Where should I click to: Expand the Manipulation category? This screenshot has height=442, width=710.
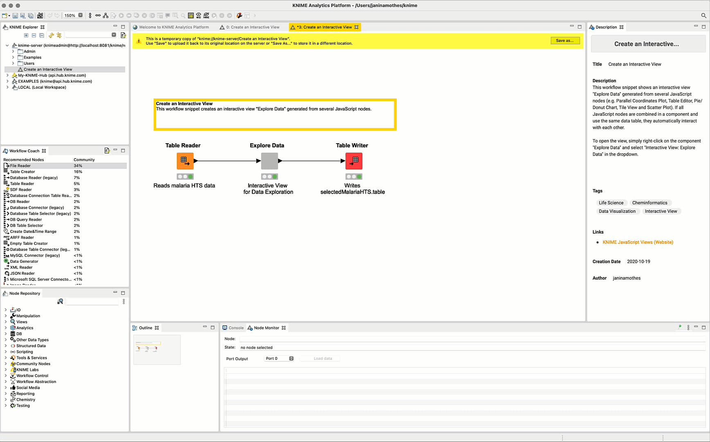tap(5, 316)
